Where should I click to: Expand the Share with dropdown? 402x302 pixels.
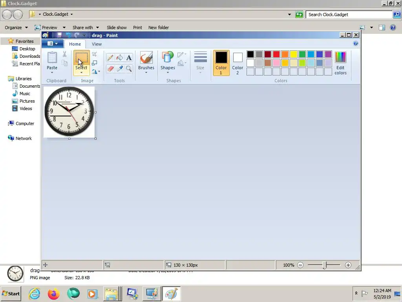(x=86, y=28)
